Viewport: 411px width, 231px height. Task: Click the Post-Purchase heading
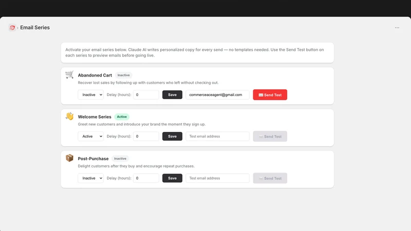pyautogui.click(x=93, y=159)
